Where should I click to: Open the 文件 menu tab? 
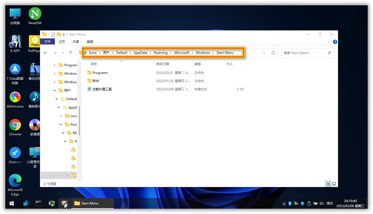[x=47, y=42]
